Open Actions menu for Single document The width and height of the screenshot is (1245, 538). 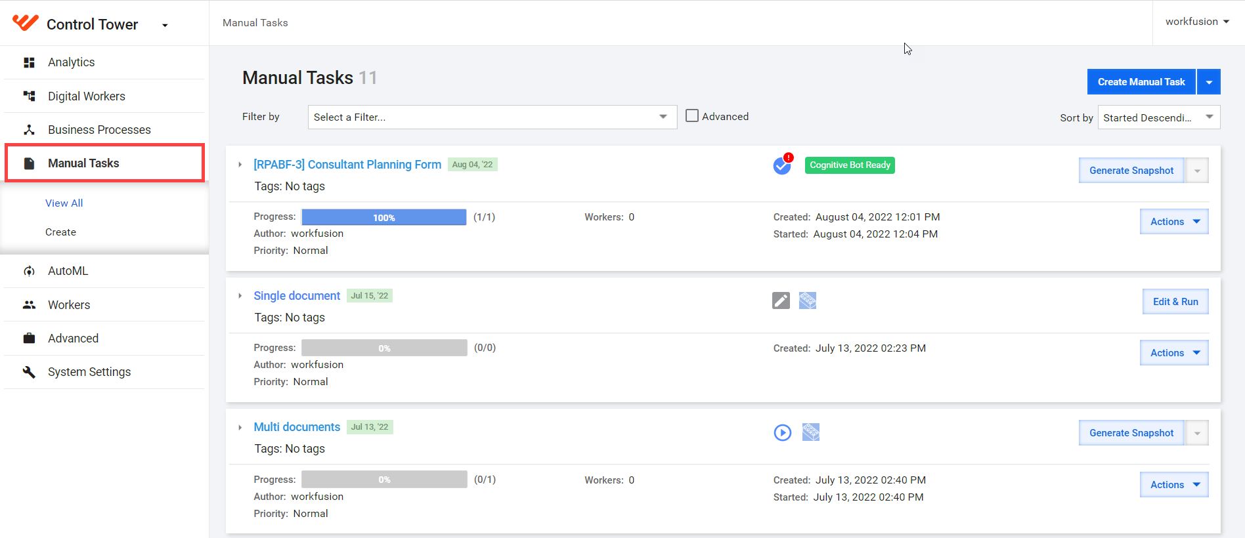(x=1174, y=353)
